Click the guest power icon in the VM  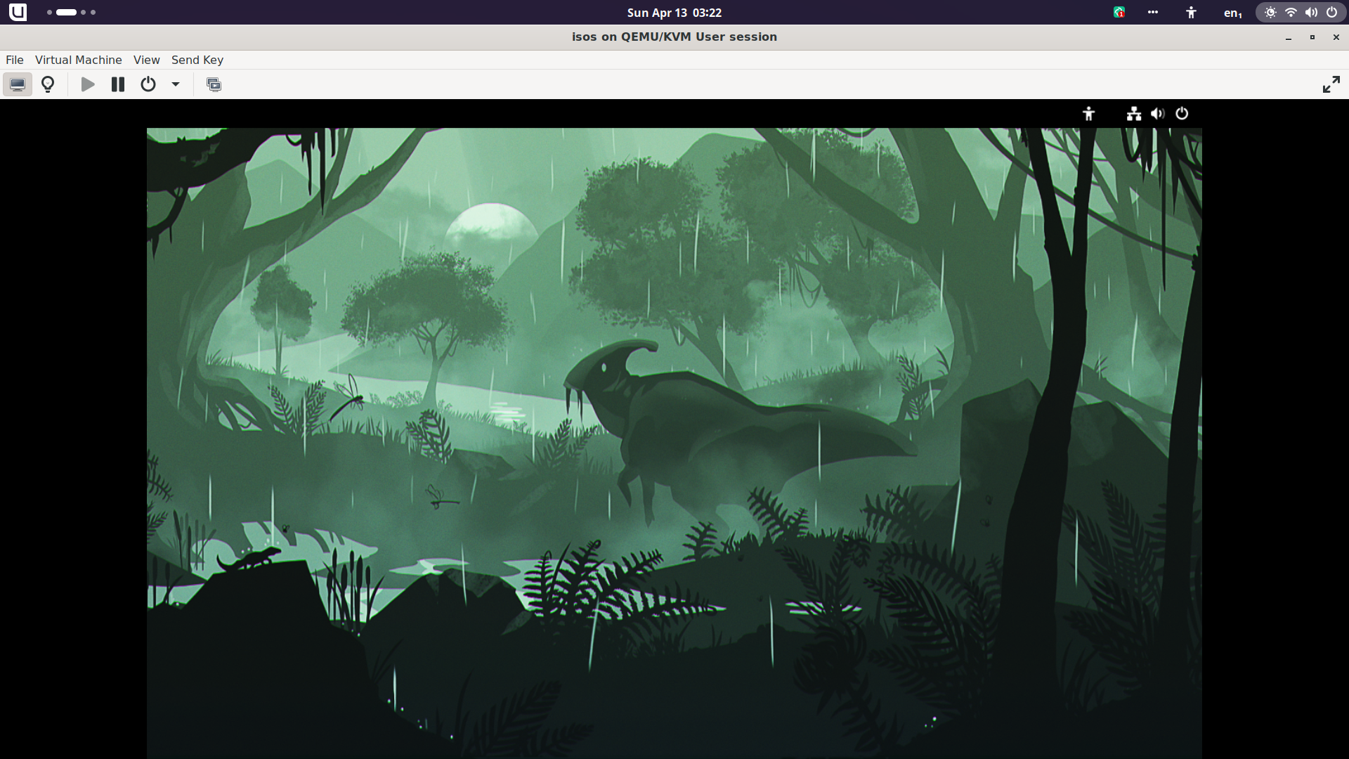point(1182,113)
